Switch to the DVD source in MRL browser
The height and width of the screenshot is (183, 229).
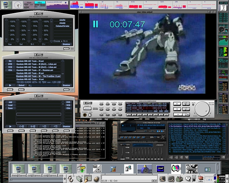click(x=10, y=64)
